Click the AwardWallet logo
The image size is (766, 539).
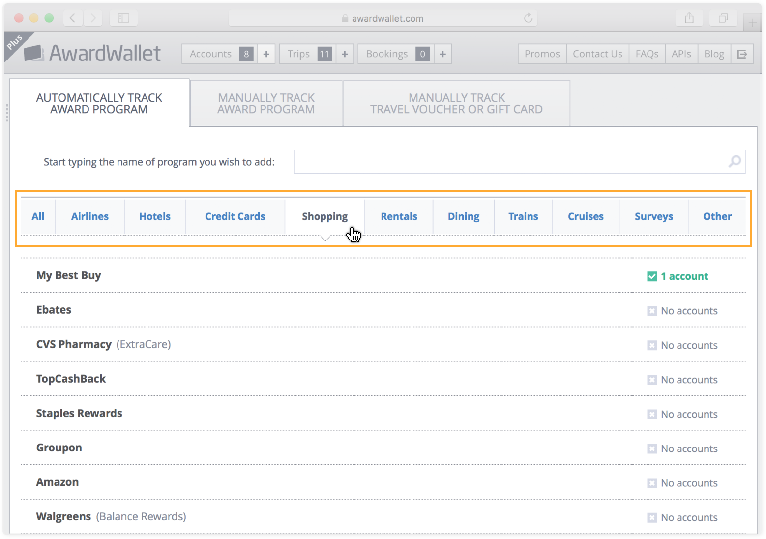(92, 53)
